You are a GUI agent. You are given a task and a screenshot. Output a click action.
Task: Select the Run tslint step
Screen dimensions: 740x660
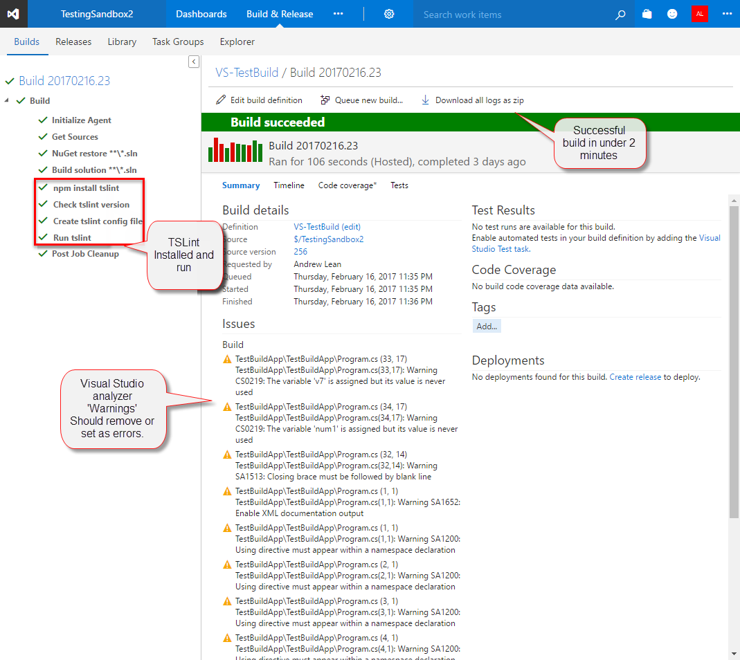72,237
